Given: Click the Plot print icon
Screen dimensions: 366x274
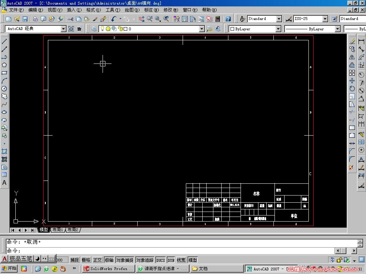Looking at the screenshot, I should [35, 19].
